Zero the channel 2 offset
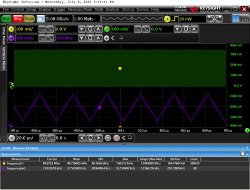The image size is (250, 190). click(x=186, y=29)
